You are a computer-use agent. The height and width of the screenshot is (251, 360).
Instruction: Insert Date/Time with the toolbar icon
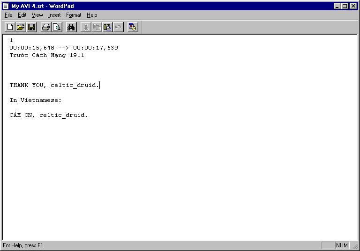point(133,27)
